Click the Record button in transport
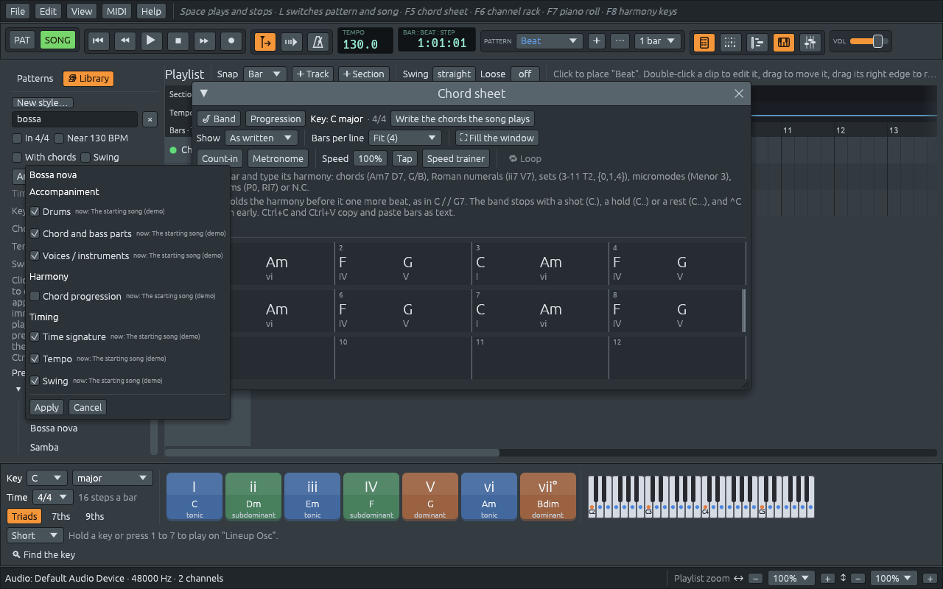The image size is (943, 589). tap(231, 41)
